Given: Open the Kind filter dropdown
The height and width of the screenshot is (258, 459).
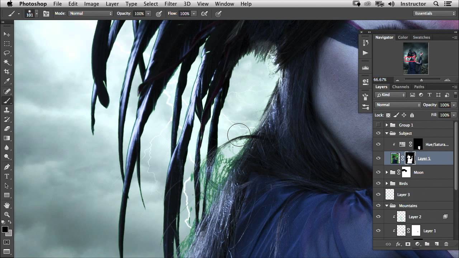Looking at the screenshot, I should [391, 95].
